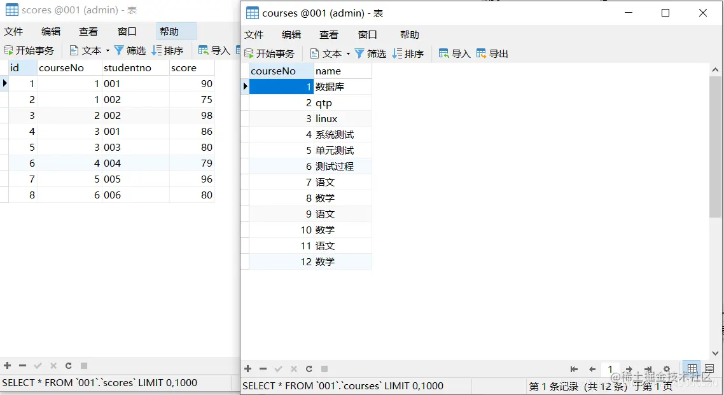
Task: Select the 数学 cell in courseNo 12 row
Action: [x=343, y=261]
